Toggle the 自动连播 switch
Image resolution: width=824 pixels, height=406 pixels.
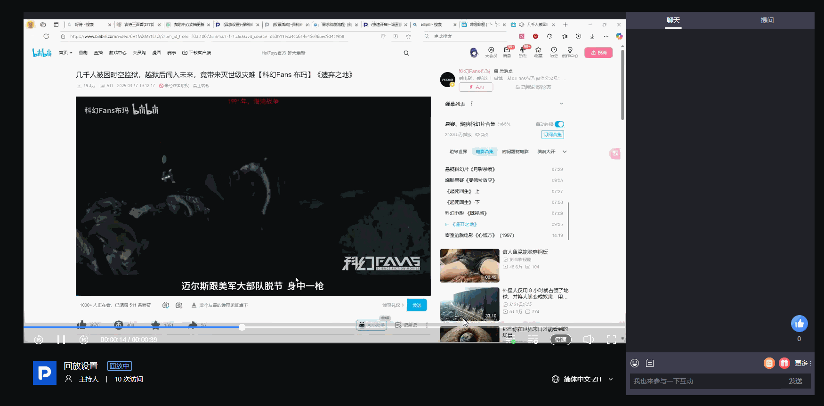(559, 124)
